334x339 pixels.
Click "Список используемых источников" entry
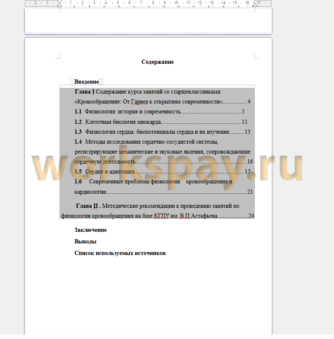pos(120,253)
